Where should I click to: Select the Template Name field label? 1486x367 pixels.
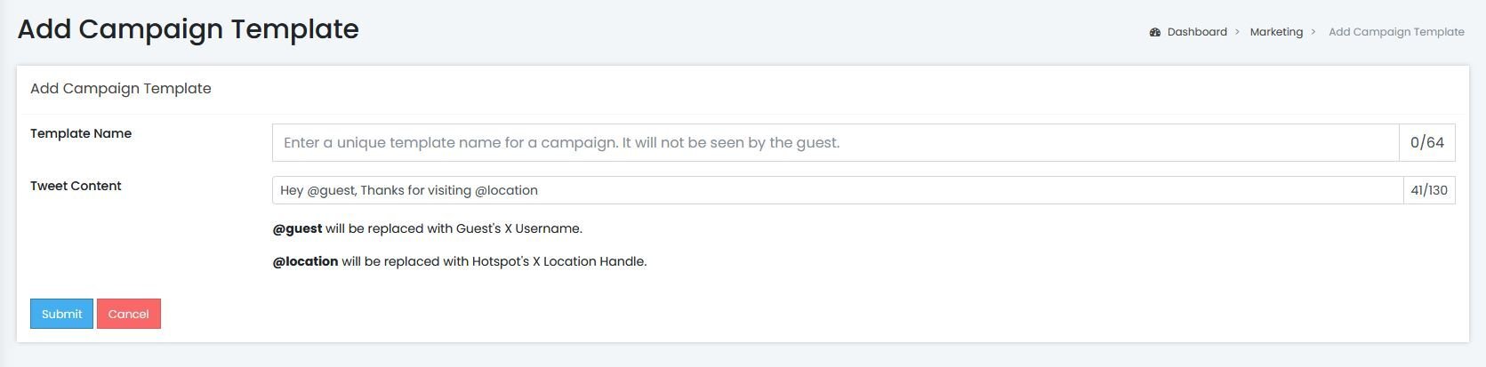pyautogui.click(x=81, y=133)
